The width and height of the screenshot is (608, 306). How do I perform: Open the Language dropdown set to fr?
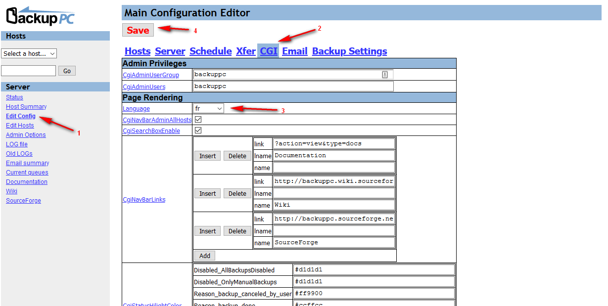(208, 108)
